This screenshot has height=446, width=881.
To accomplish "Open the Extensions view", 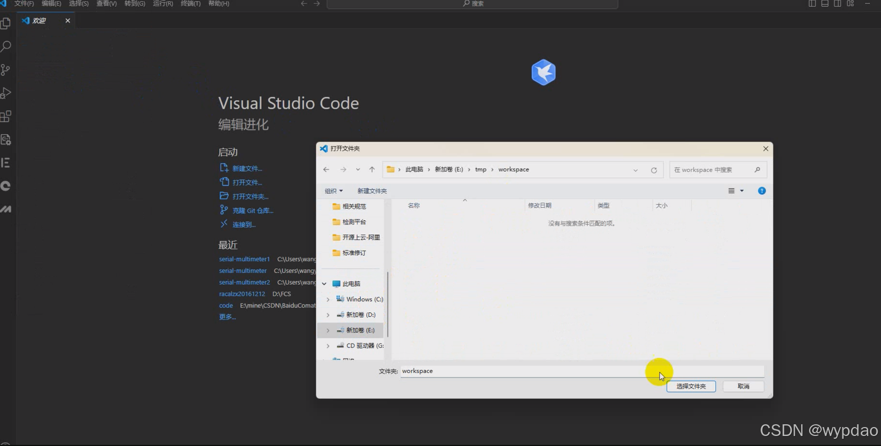I will (6, 116).
